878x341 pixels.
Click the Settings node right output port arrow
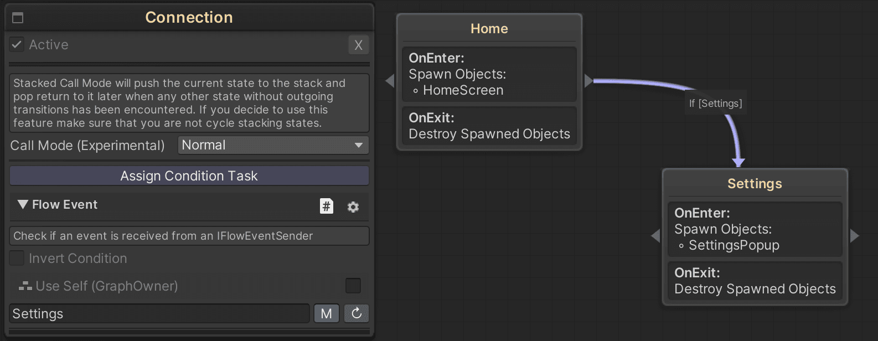pos(854,236)
